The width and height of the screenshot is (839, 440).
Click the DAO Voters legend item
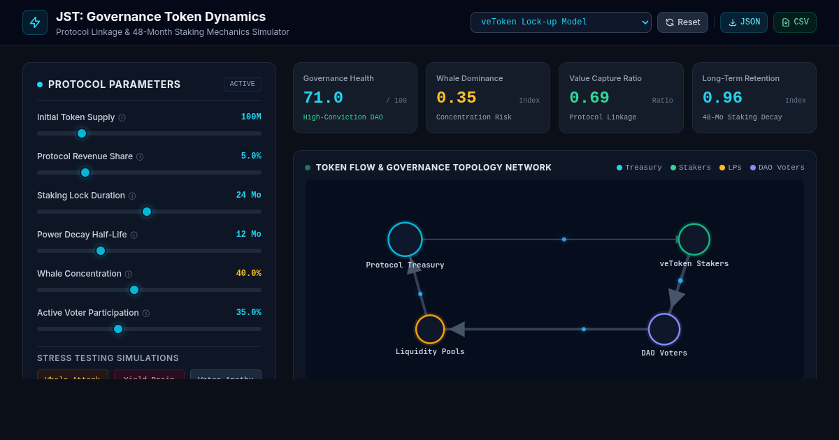pos(777,168)
